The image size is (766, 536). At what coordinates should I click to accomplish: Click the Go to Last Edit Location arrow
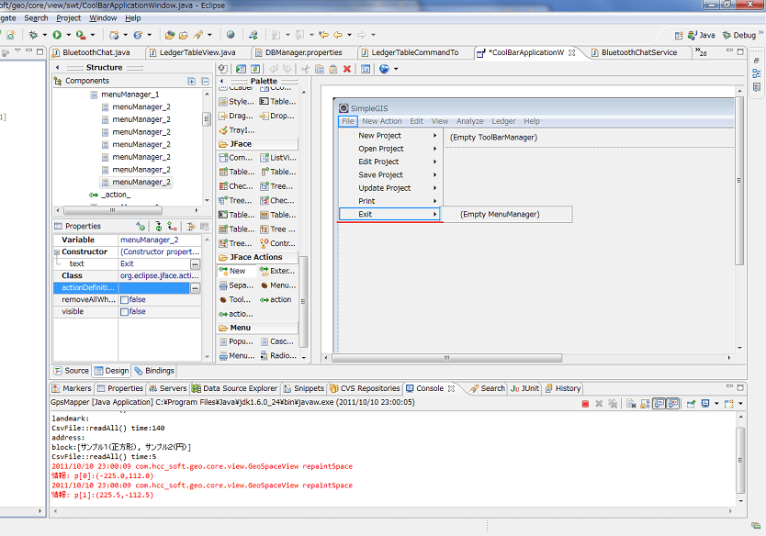click(323, 35)
